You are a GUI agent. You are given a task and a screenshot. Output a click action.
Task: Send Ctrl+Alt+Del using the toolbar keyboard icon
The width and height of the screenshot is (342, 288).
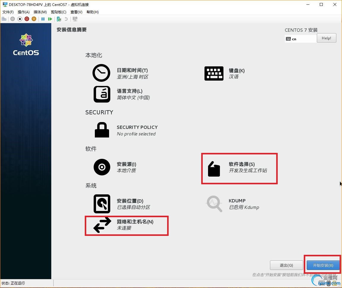click(x=4, y=19)
